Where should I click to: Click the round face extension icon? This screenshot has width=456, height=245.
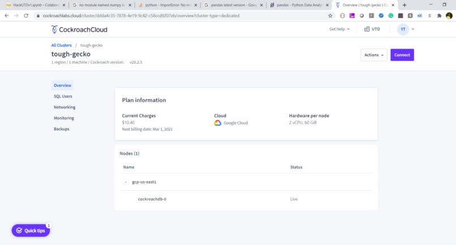click(x=342, y=16)
